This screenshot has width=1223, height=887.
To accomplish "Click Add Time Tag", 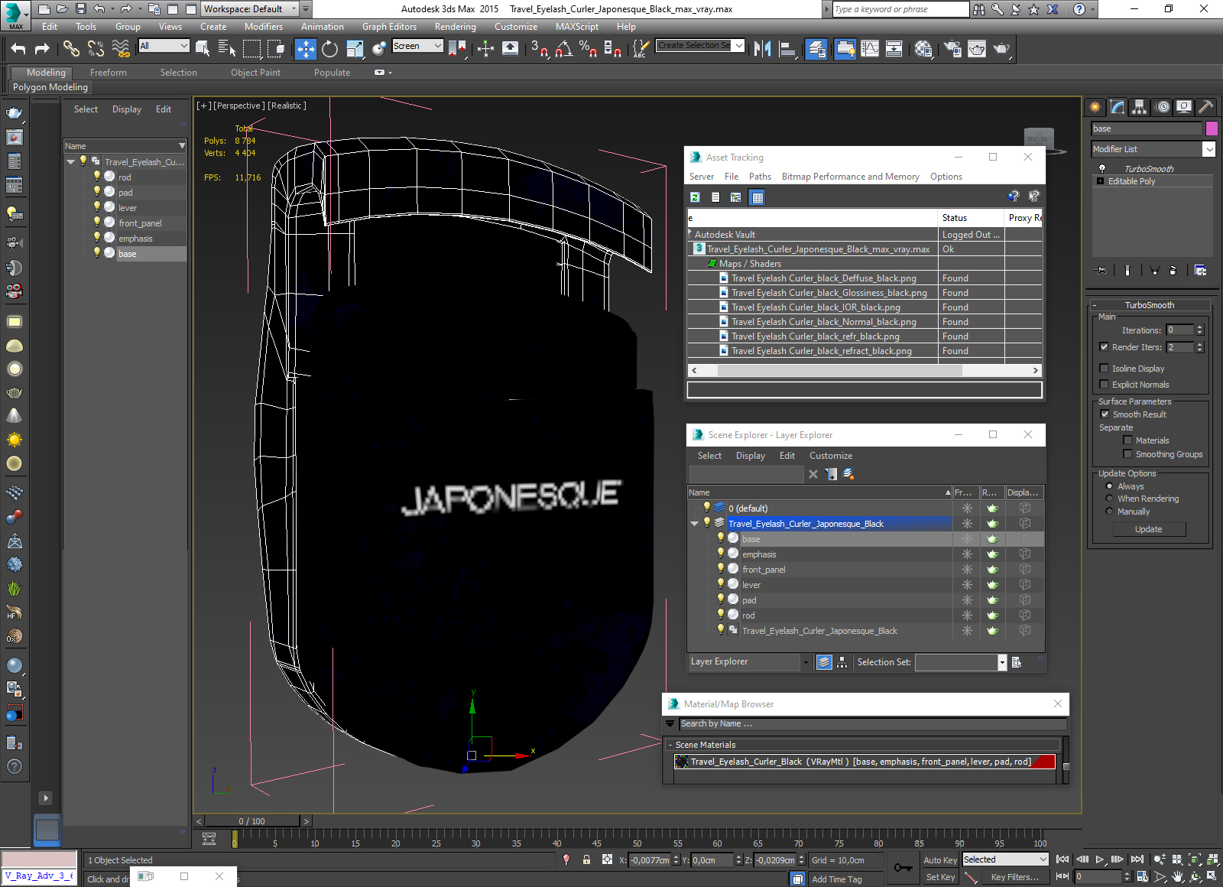I will tap(836, 879).
